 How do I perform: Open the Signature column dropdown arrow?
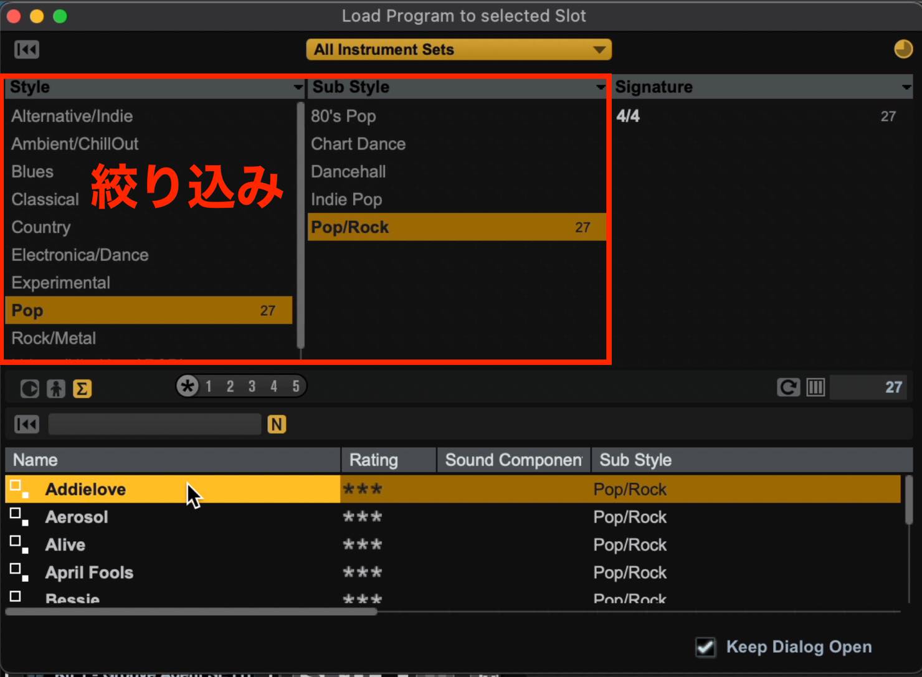pos(906,87)
